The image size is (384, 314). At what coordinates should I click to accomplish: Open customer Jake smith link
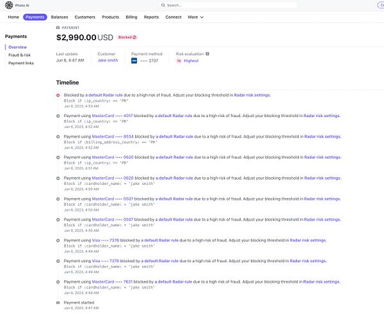[x=108, y=61]
